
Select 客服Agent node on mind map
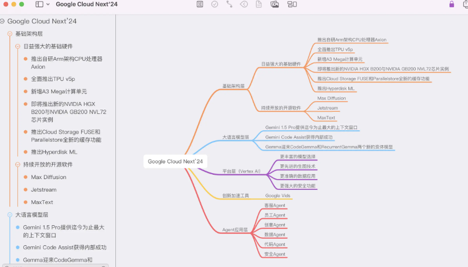click(x=275, y=205)
